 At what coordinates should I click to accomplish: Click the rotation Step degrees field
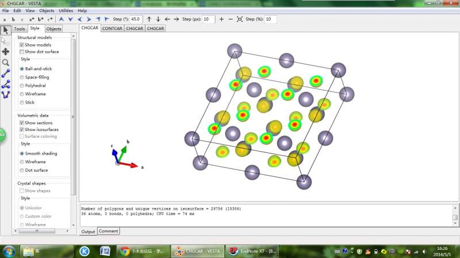tap(136, 20)
